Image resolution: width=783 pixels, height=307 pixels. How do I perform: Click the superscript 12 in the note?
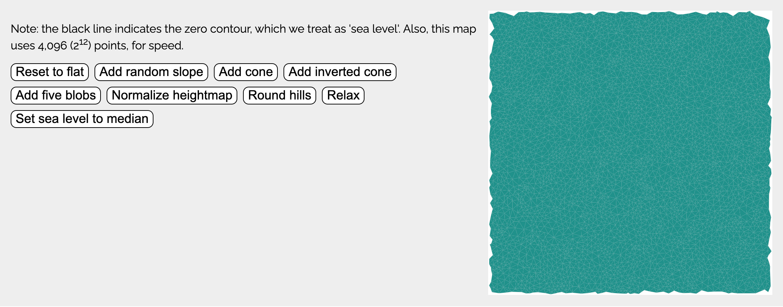pyautogui.click(x=83, y=42)
